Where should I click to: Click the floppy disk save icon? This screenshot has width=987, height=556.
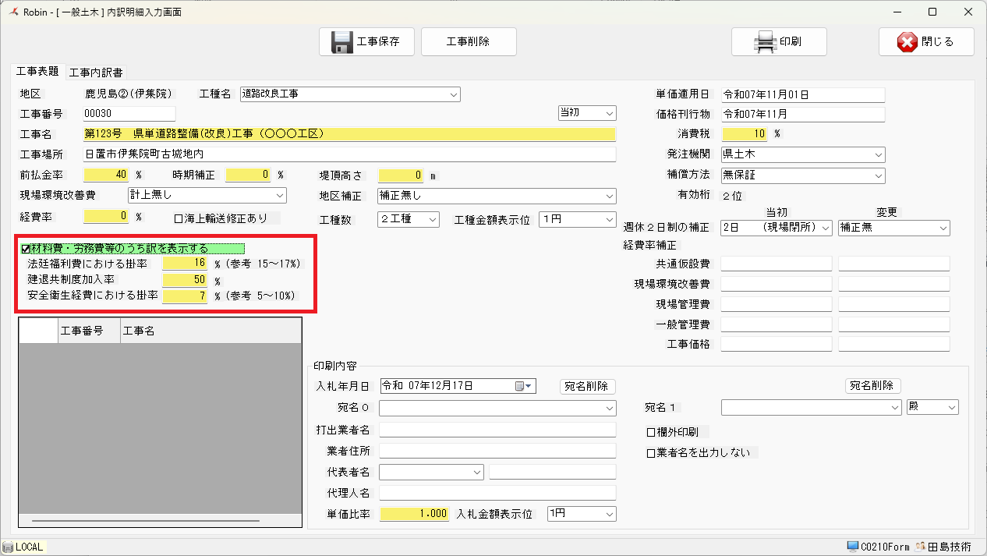coord(342,42)
